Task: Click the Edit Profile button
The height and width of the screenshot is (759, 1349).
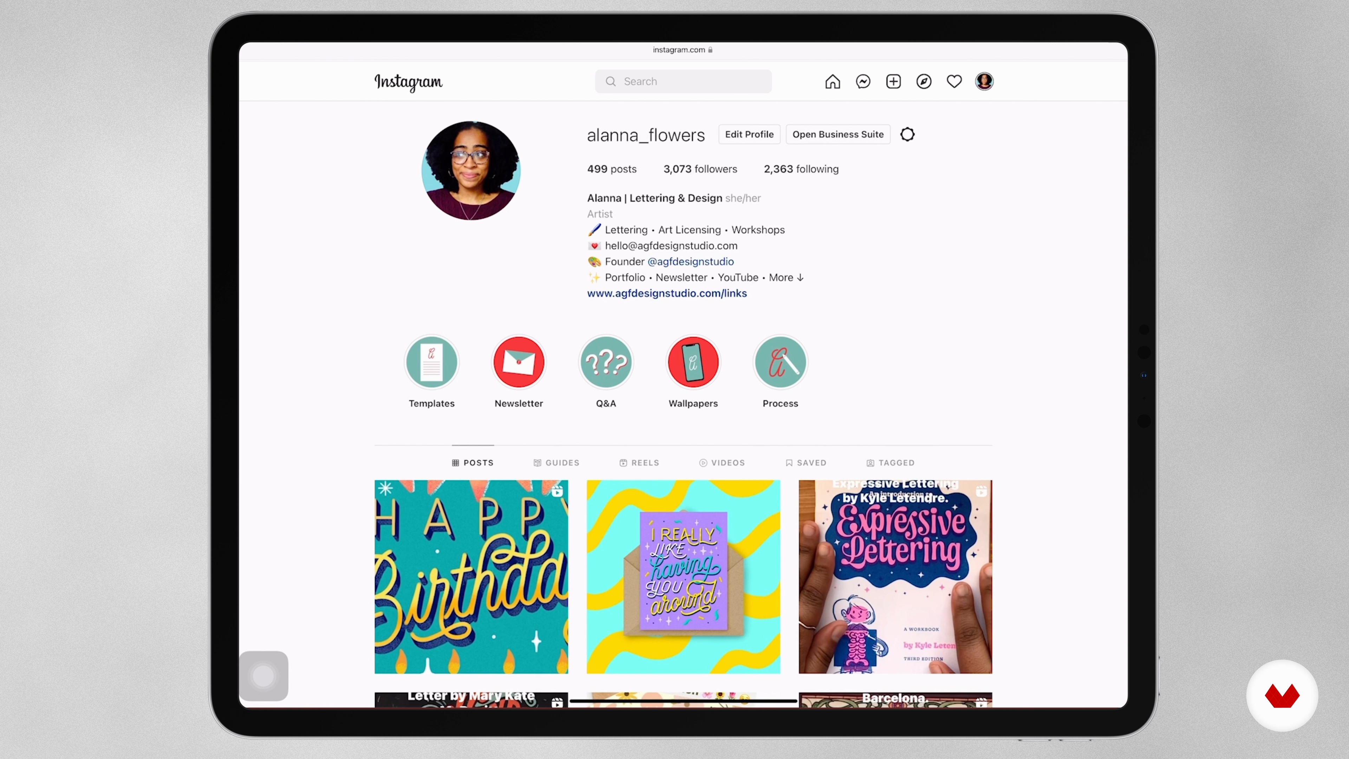Action: 749,135
